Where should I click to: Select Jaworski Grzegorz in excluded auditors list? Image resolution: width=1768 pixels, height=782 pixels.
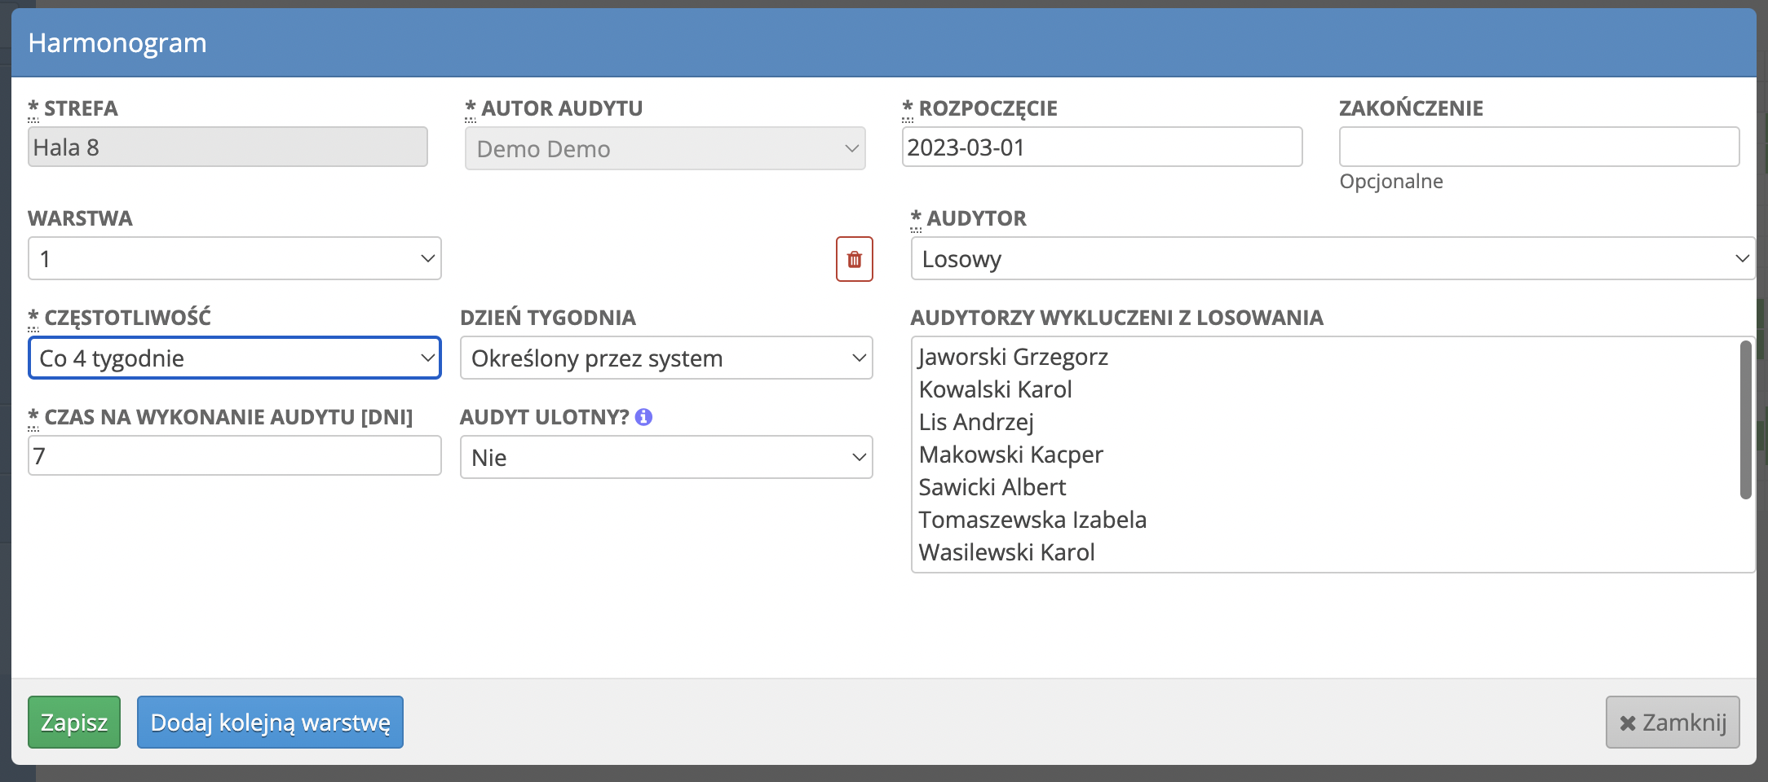tap(1013, 357)
